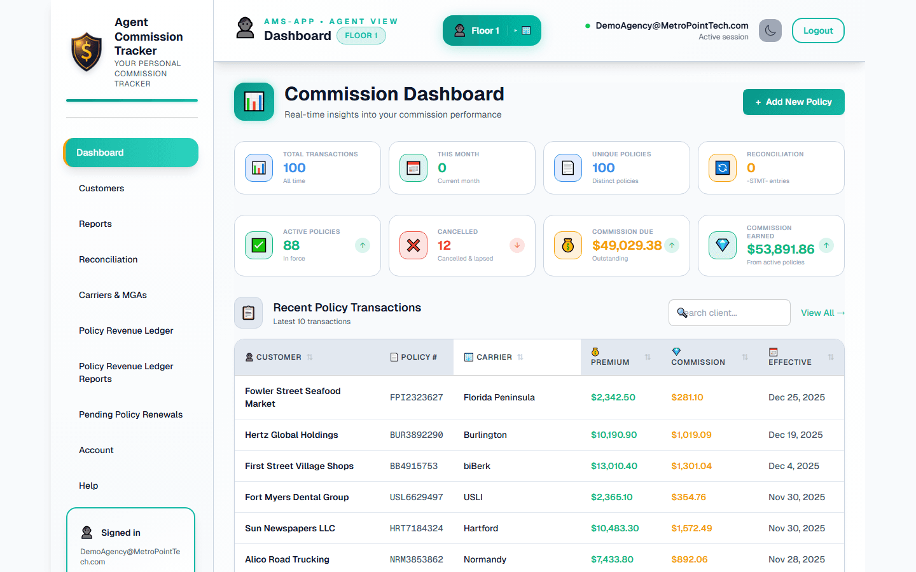Toggle sorting on the Customer column
This screenshot has height=572, width=916.
click(x=309, y=357)
